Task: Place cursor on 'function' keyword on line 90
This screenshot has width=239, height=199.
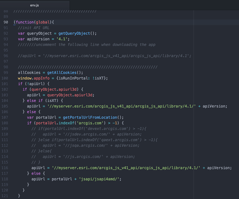Action: 25,22
